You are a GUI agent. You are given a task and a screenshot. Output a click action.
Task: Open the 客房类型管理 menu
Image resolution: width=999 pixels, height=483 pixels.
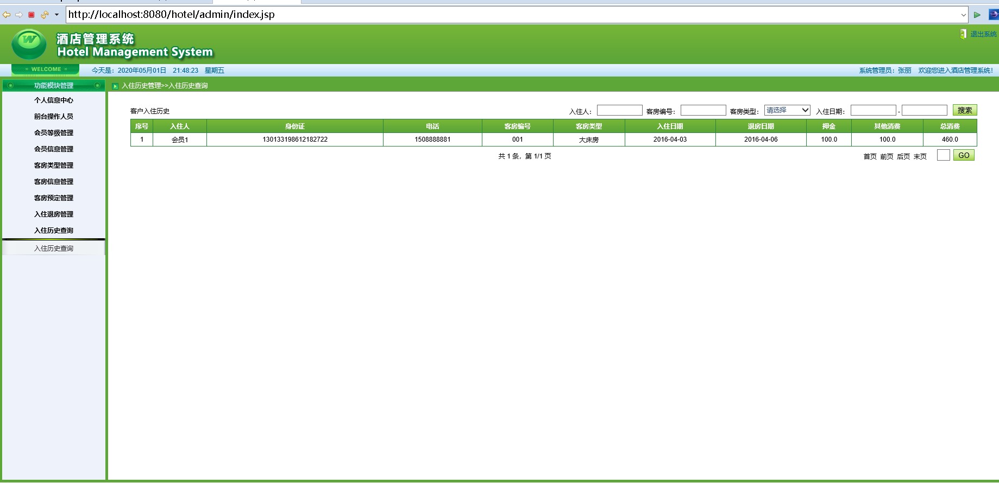(x=54, y=166)
